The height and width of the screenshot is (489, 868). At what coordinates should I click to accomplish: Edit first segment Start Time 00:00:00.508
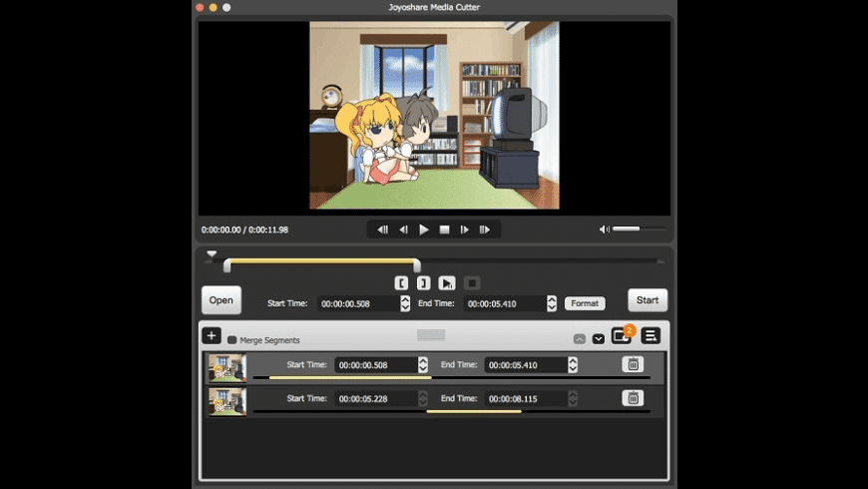point(376,365)
